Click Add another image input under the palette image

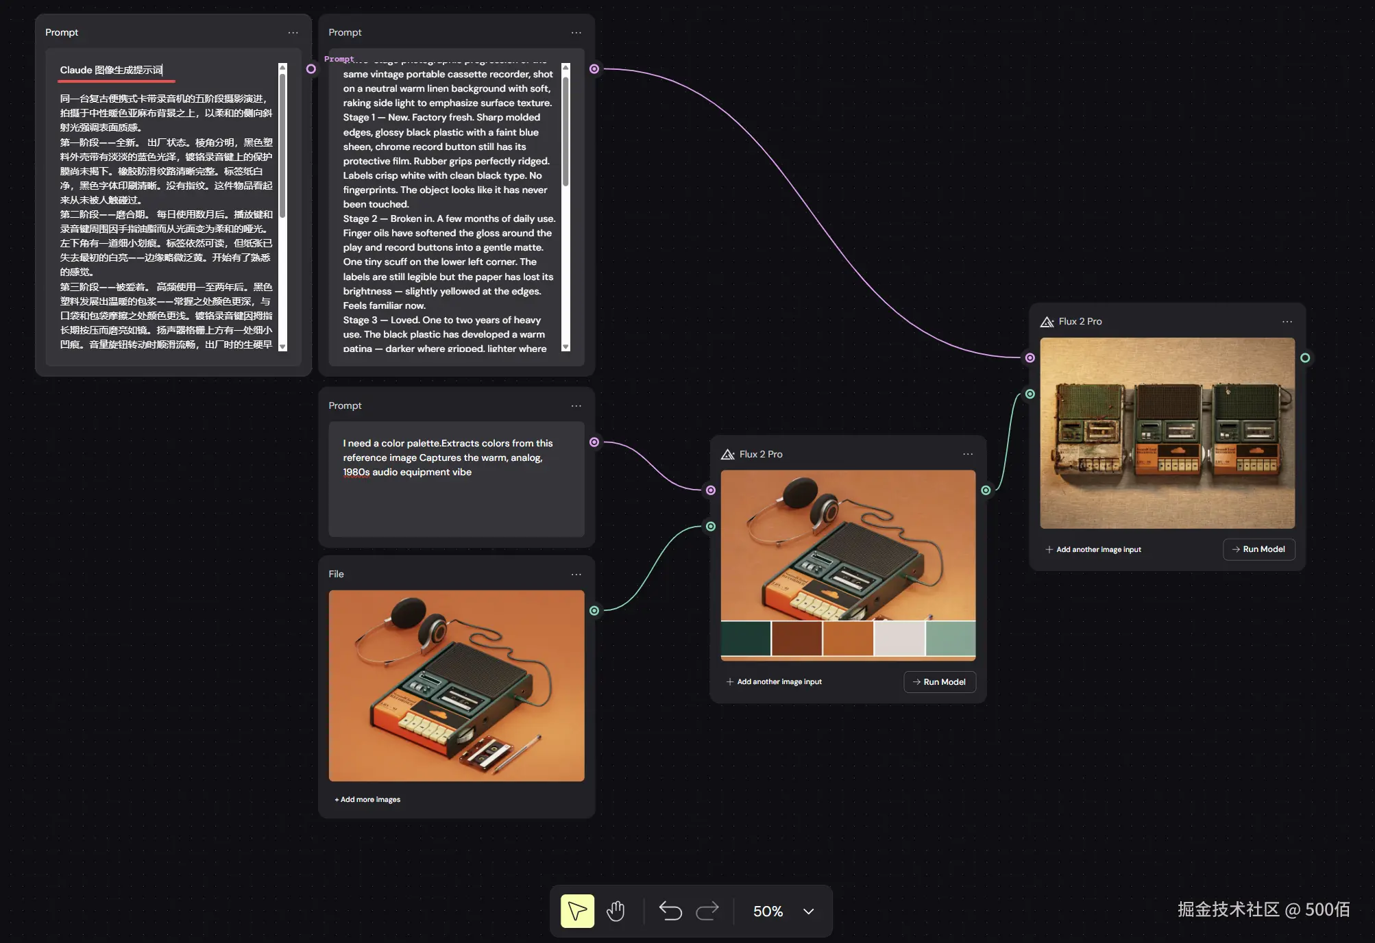tap(774, 682)
